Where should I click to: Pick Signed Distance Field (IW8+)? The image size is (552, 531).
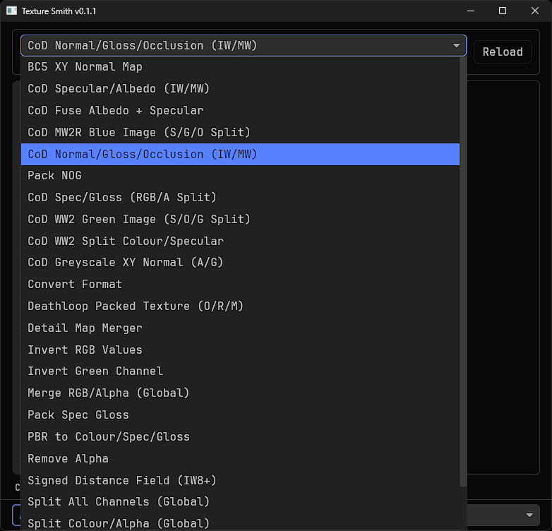[241, 481]
